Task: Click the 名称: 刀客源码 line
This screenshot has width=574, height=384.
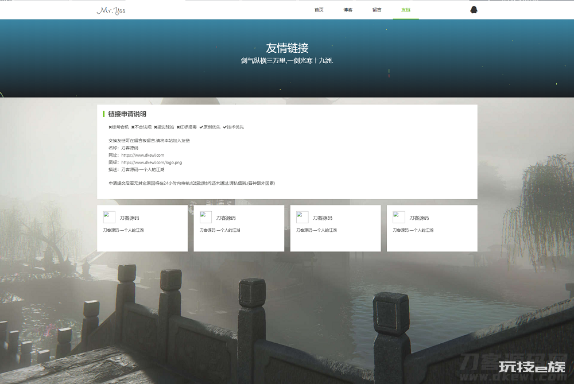Action: [x=123, y=148]
